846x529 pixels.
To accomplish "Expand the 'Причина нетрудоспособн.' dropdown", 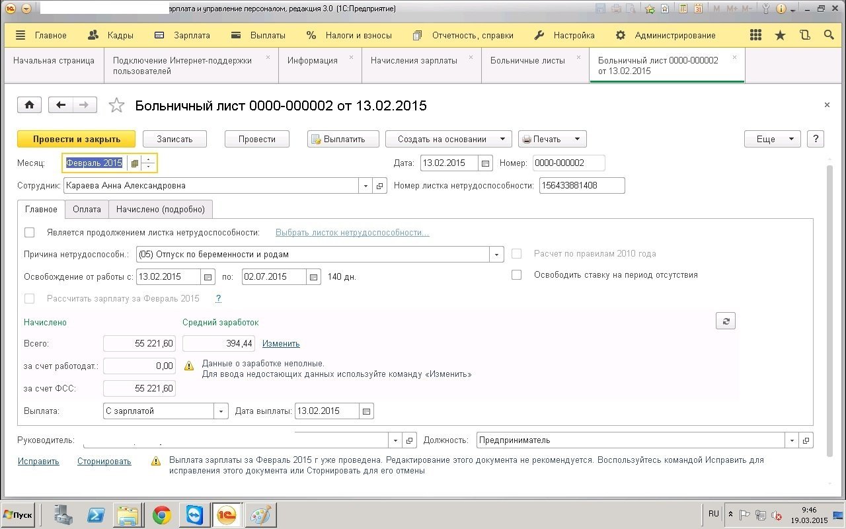I will [x=496, y=254].
